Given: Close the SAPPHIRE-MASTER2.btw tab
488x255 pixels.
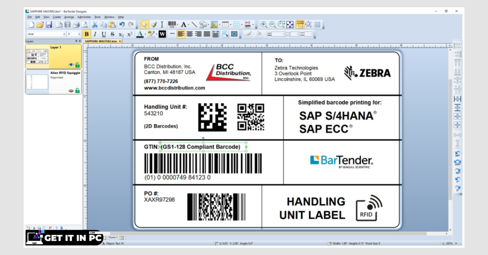Looking at the screenshot, I should tap(120, 41).
